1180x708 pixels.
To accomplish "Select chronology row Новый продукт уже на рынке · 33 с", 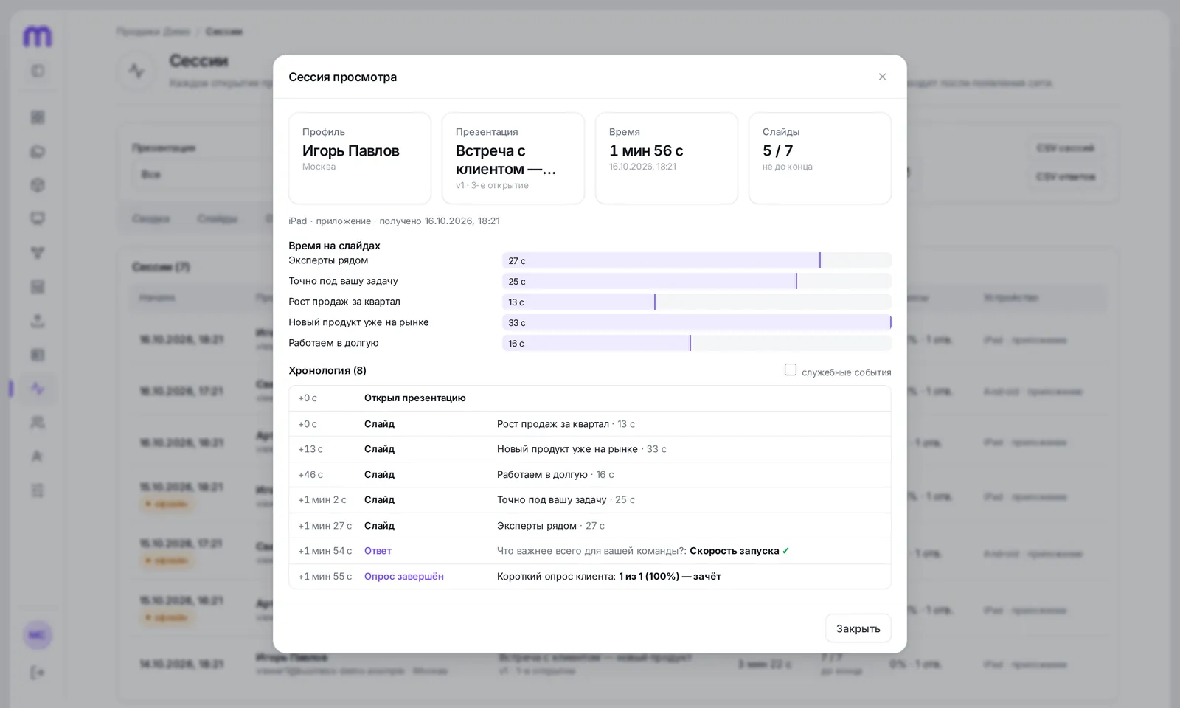I will 590,449.
